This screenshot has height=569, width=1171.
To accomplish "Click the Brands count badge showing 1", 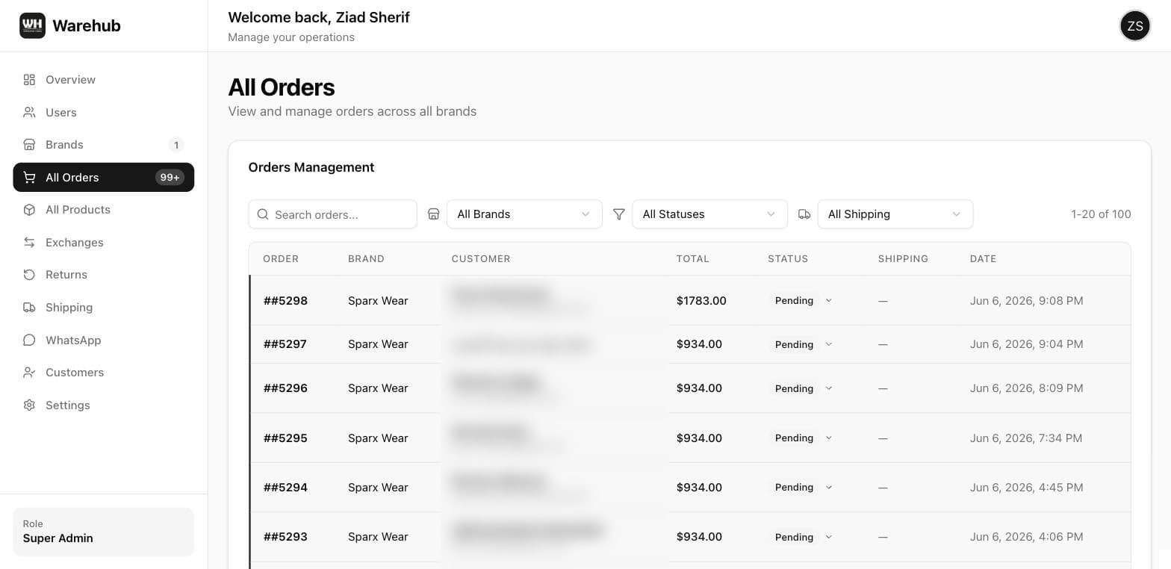I will tap(176, 145).
